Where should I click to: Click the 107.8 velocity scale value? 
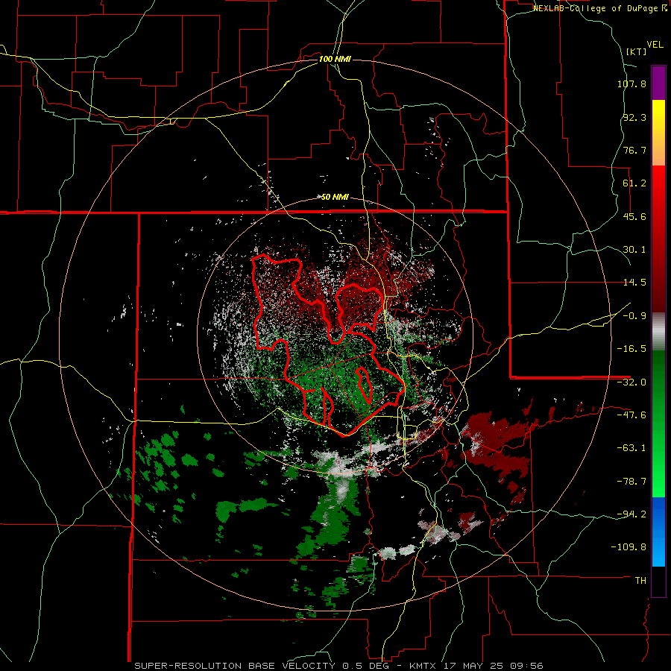click(x=631, y=84)
